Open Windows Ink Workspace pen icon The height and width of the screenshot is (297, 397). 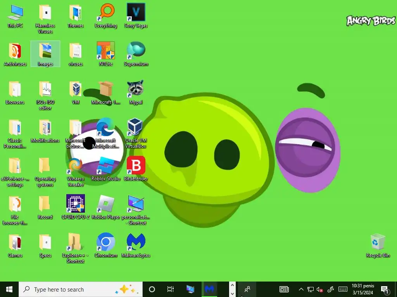(331, 289)
